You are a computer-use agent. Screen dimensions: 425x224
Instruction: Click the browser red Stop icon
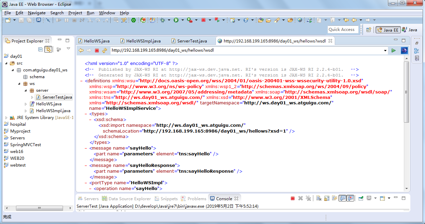coord(97,50)
